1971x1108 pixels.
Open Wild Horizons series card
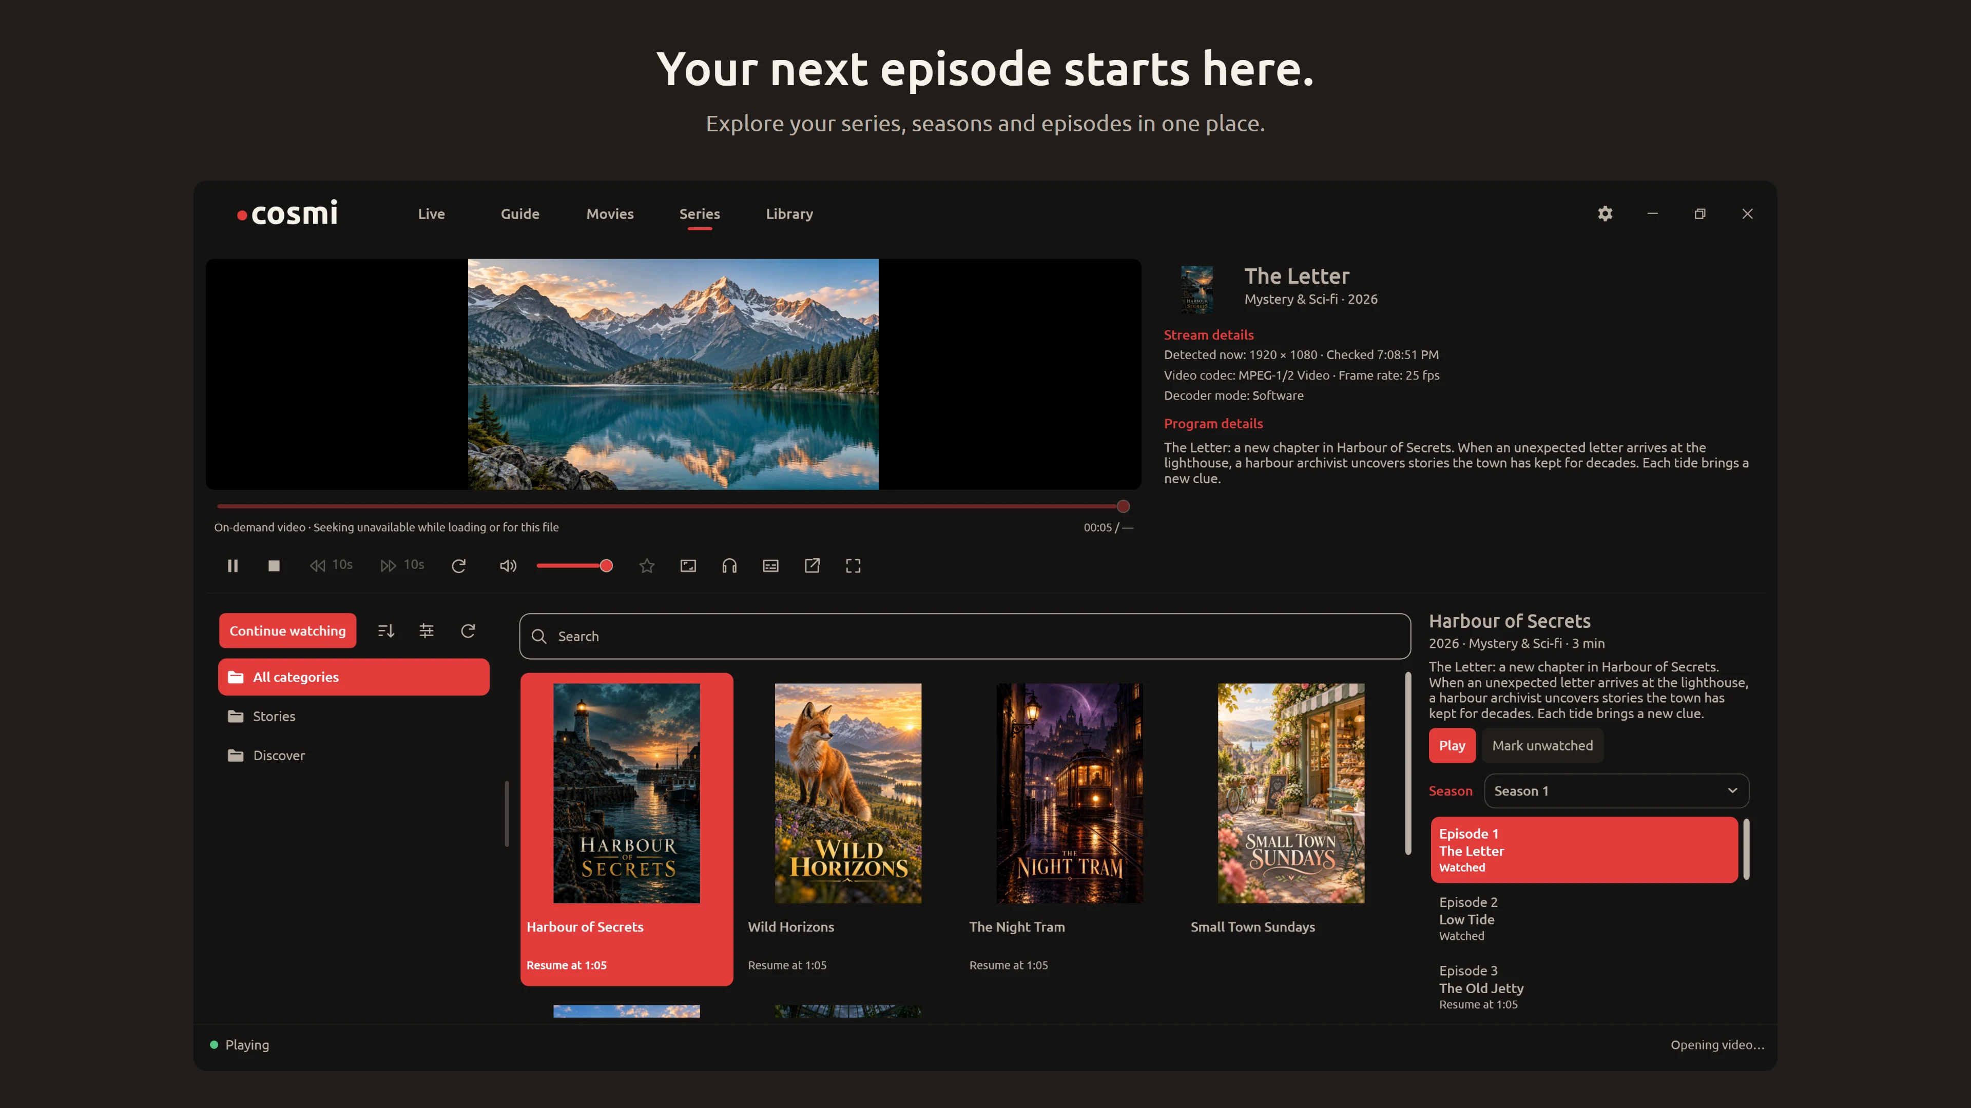tap(848, 829)
